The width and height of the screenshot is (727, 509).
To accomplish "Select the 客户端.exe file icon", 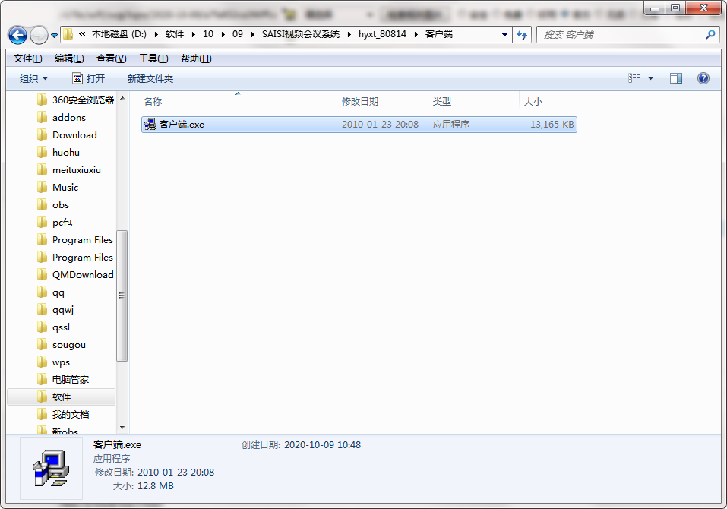I will [x=150, y=125].
